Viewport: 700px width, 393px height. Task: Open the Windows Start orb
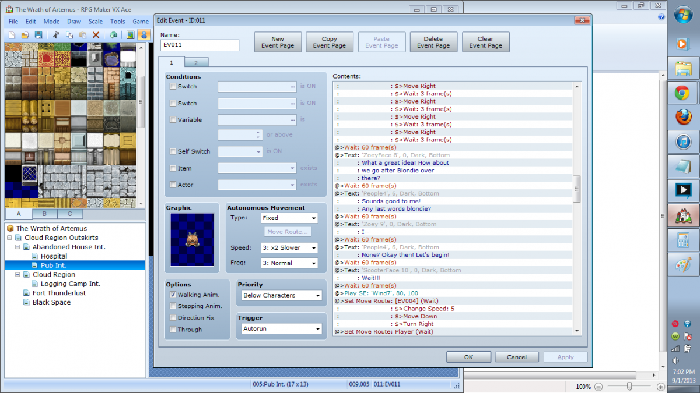pyautogui.click(x=682, y=15)
